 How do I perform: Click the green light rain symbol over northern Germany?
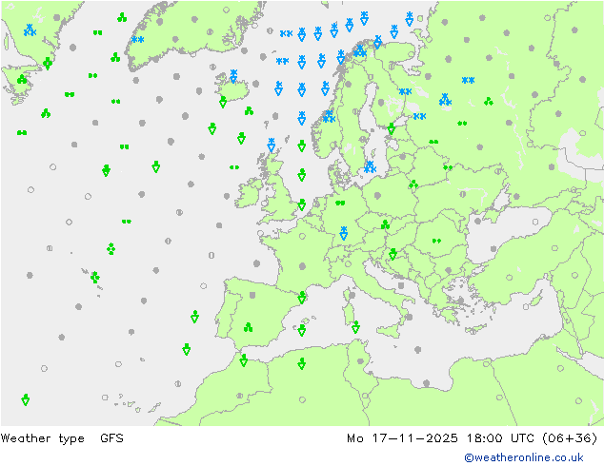click(340, 203)
